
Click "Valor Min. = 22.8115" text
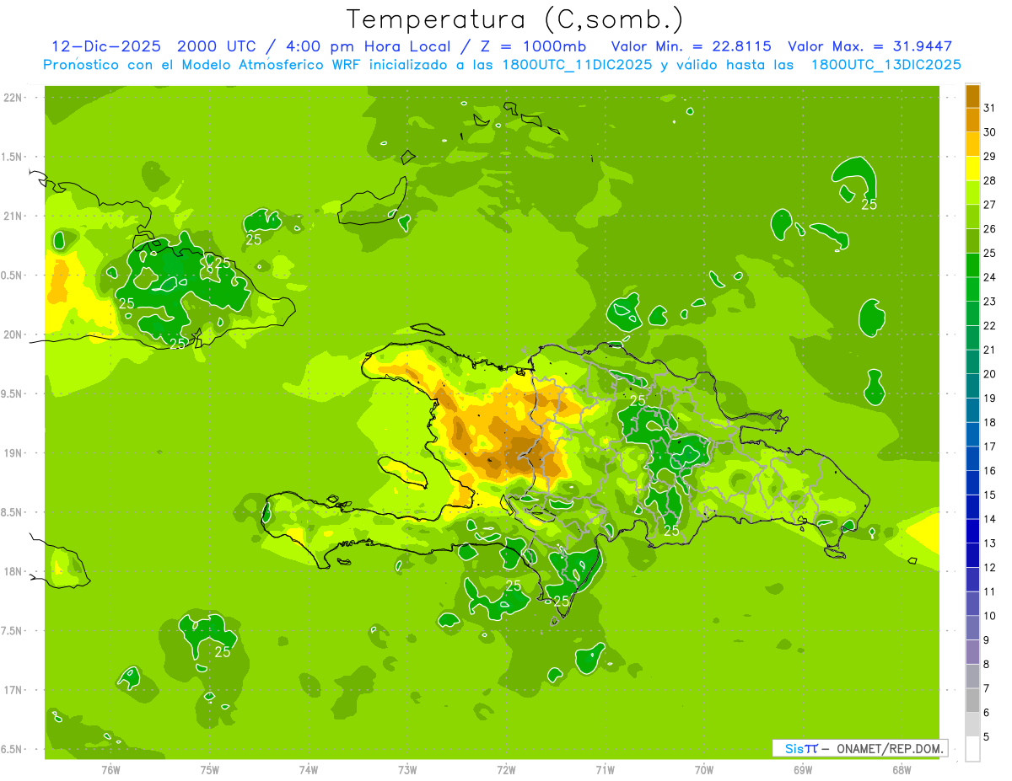pos(691,46)
